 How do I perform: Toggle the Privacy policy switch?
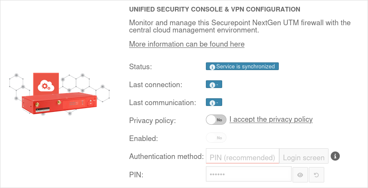pyautogui.click(x=216, y=120)
